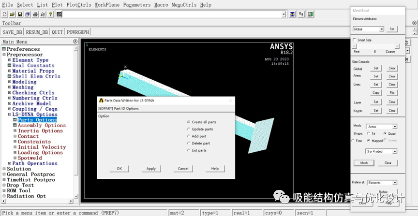Click Initial Velocity tree item

tap(42, 147)
